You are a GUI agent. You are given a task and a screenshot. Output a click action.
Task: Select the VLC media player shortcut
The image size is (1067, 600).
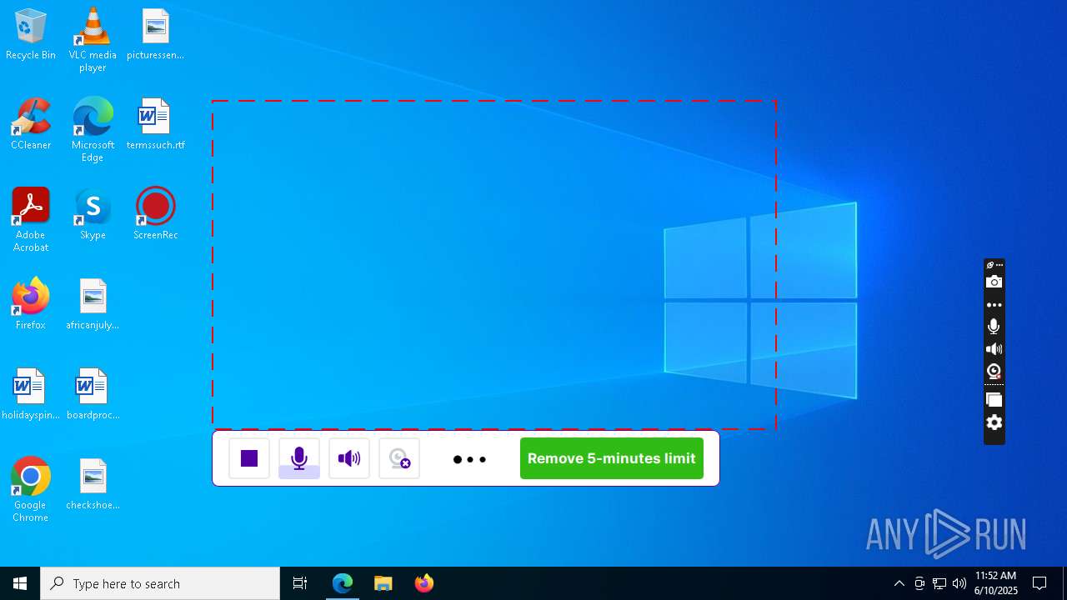(93, 40)
